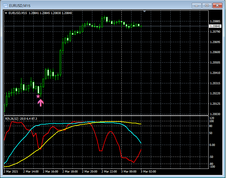
Task: Click the 2 Mar 18:00 time label
Action: 70,172
